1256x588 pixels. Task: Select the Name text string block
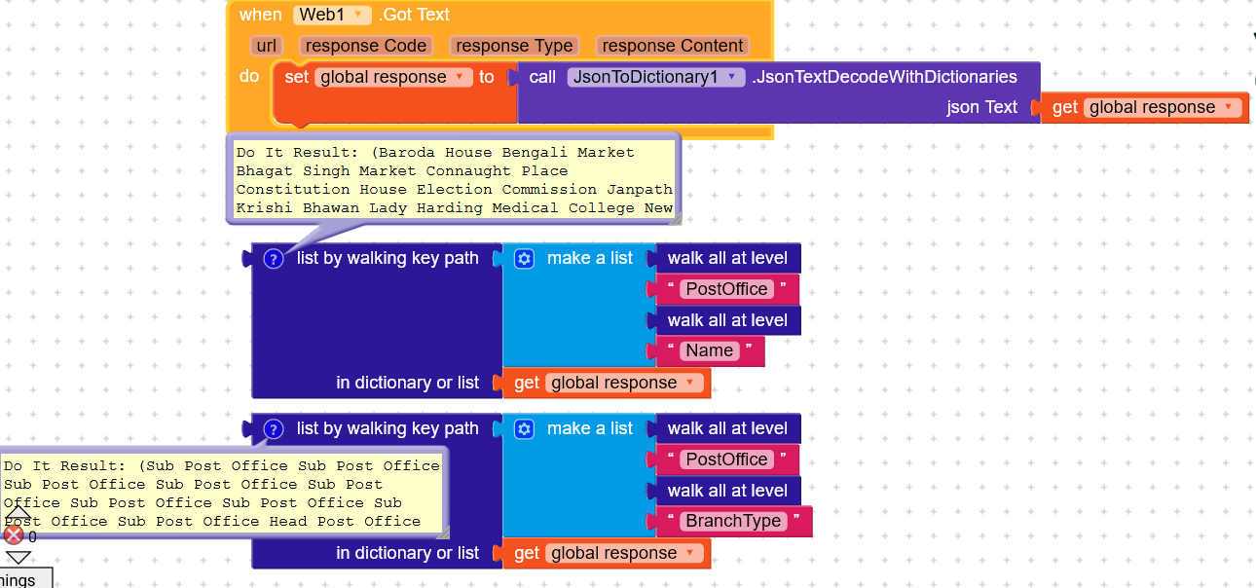(x=709, y=351)
